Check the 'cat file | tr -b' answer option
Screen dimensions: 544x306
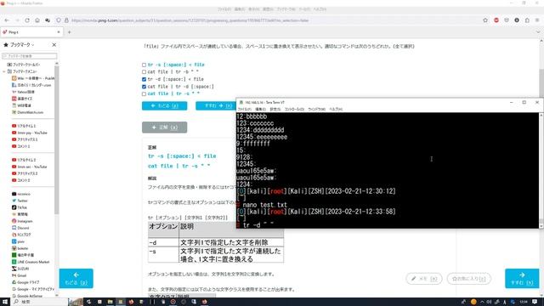(144, 71)
